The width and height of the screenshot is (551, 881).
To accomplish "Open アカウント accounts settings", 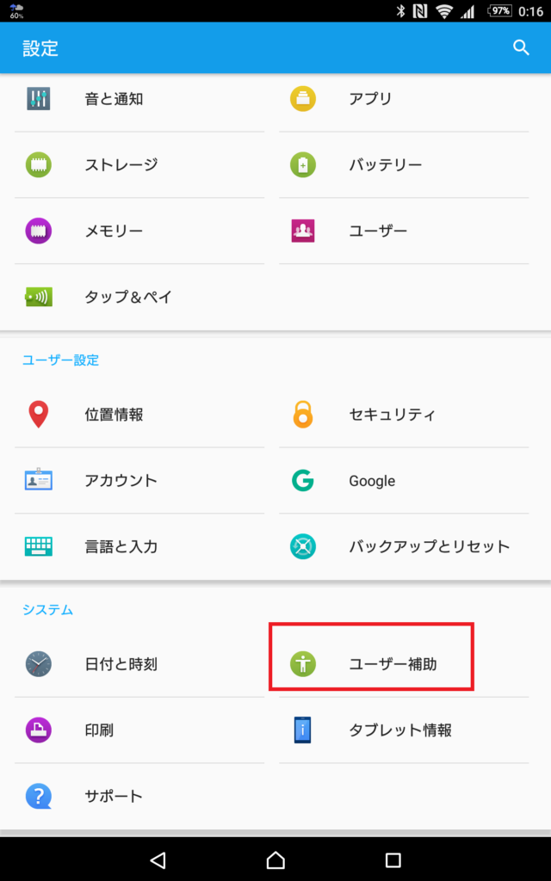I will click(121, 481).
